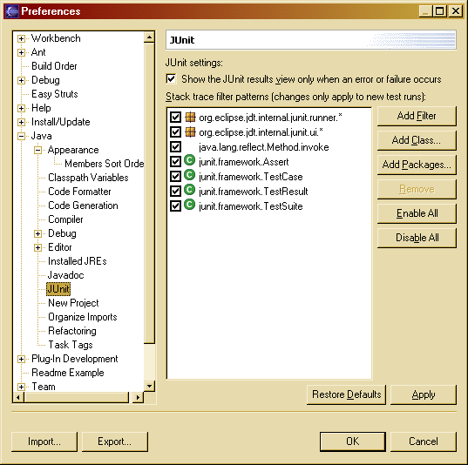Expand the Workbench tree node
Screen dimensions: 468x465
point(21,38)
